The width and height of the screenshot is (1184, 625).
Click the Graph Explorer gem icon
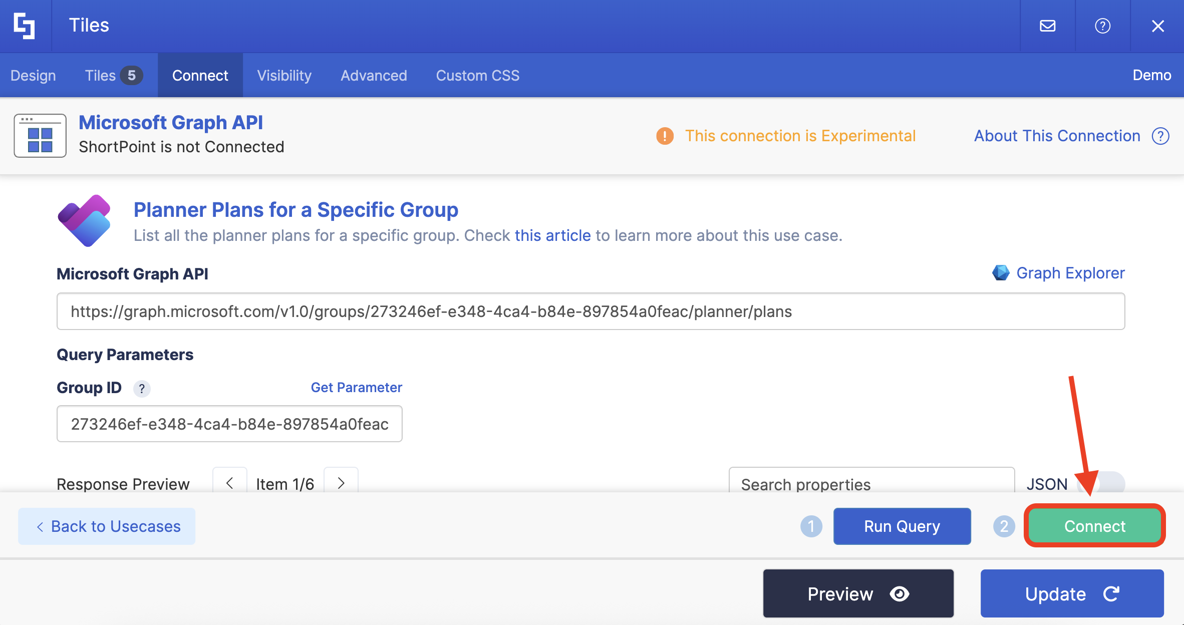point(1001,273)
